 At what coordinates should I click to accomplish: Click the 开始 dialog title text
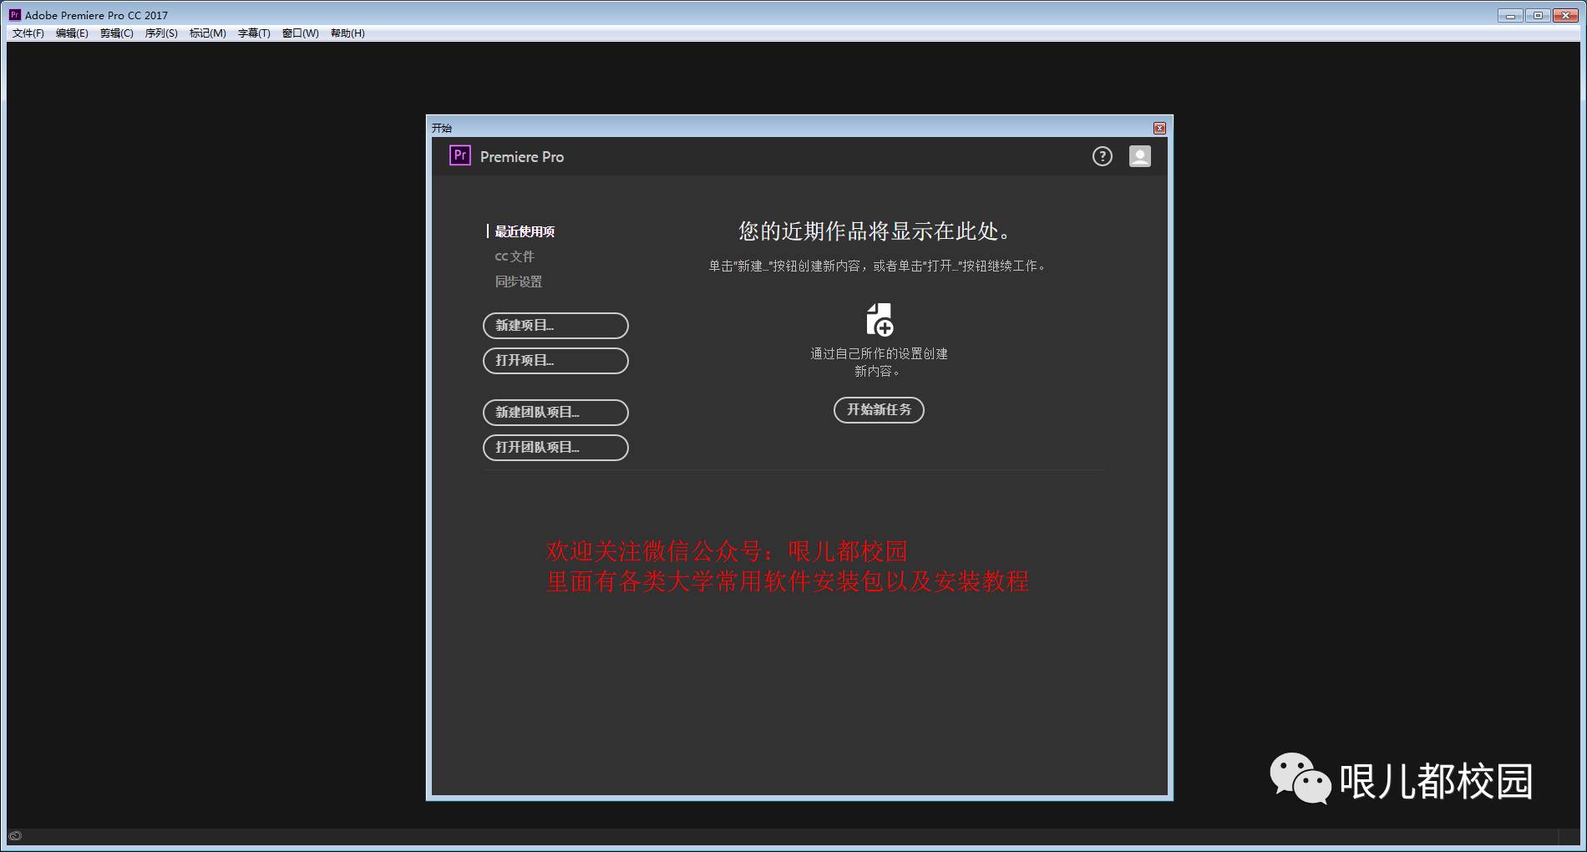[442, 128]
